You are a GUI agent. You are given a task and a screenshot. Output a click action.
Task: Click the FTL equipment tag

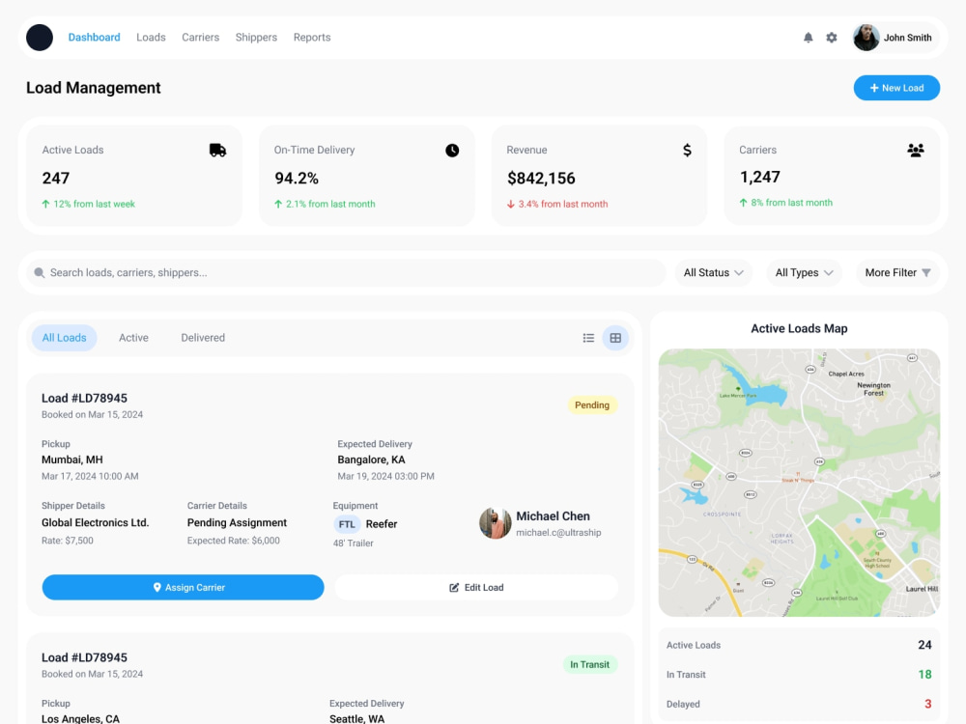[x=347, y=524]
